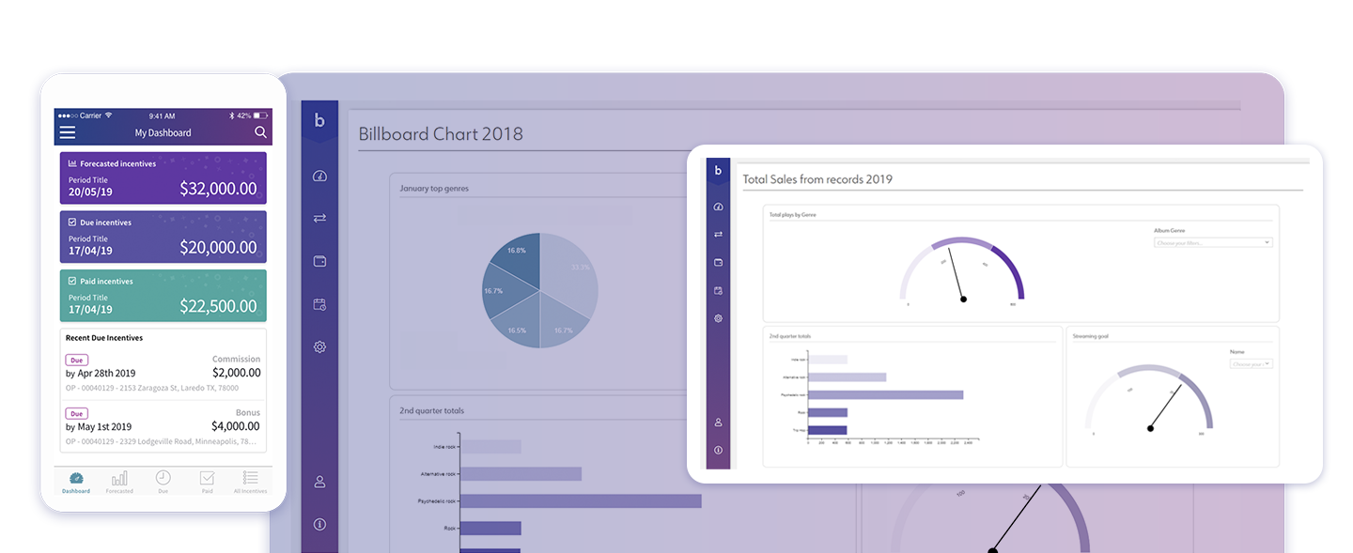Open the Due incentives card showing $20,000.00
Image resolution: width=1353 pixels, height=553 pixels.
(x=163, y=237)
